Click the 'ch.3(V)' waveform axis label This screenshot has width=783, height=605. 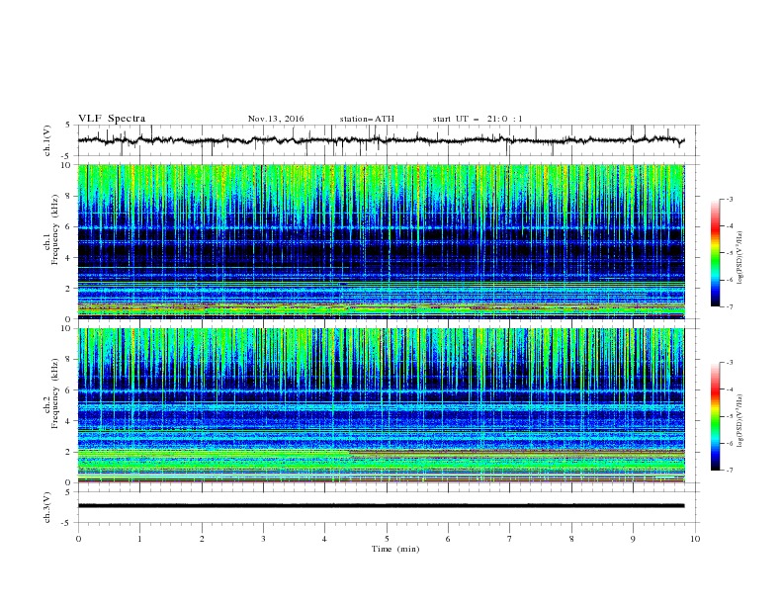[x=47, y=507]
